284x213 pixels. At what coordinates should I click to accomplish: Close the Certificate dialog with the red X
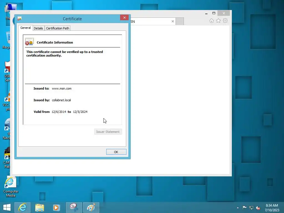click(x=125, y=17)
